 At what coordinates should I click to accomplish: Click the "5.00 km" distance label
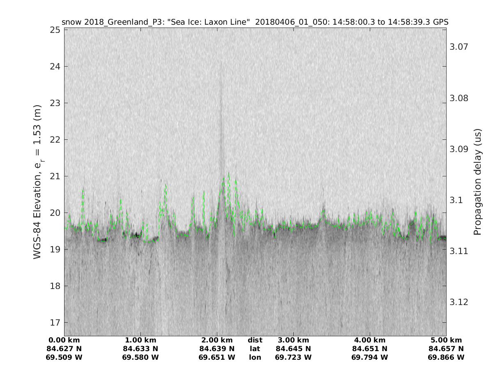click(446, 340)
